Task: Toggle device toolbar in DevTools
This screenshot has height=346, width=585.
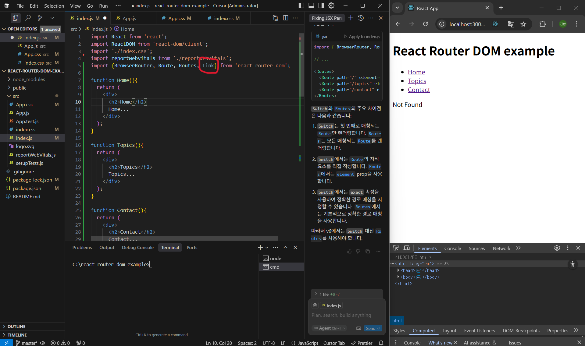Action: (407, 248)
